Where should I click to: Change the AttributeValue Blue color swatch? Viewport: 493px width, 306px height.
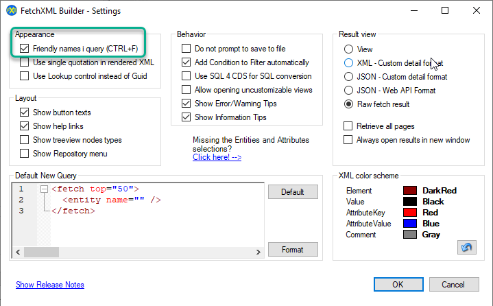tap(410, 224)
